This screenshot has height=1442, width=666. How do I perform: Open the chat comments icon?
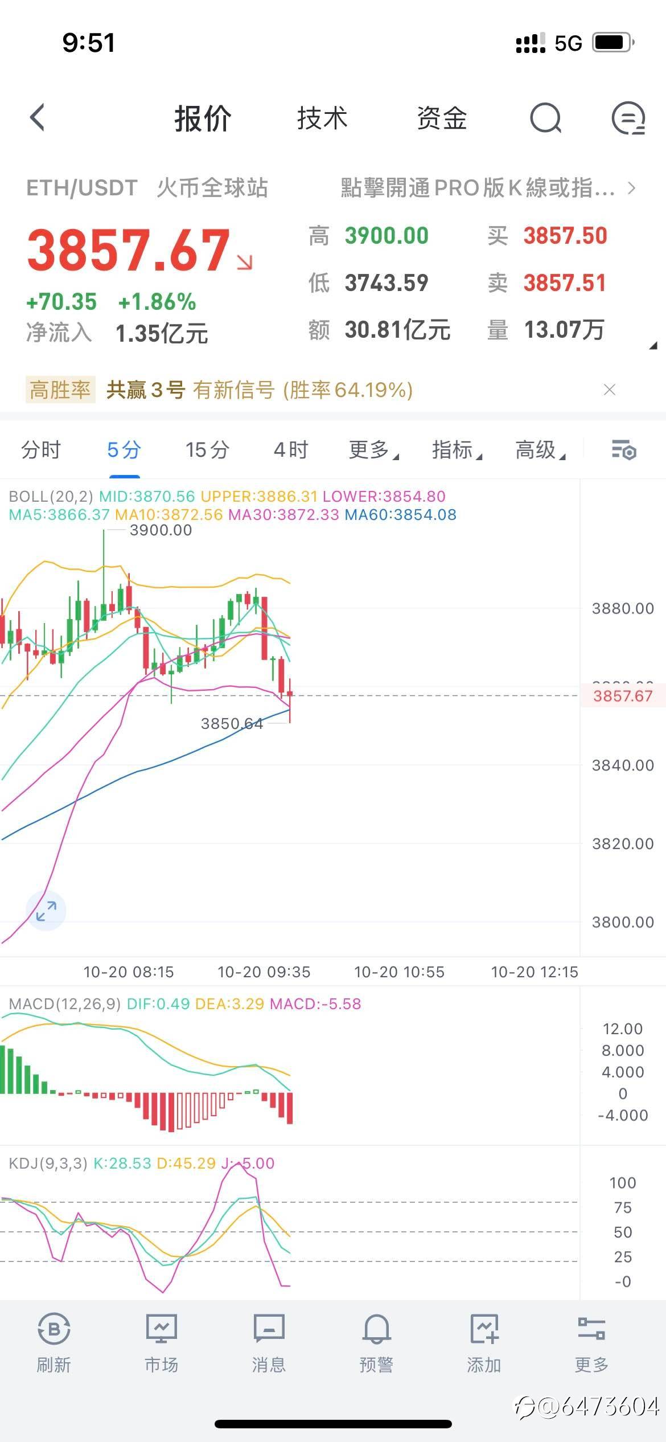[x=628, y=118]
